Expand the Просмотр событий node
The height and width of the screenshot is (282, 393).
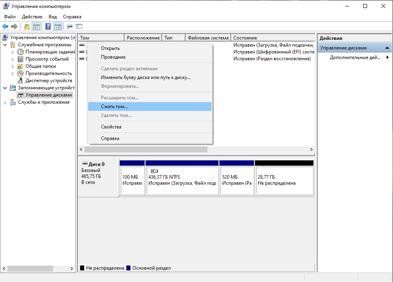pos(12,59)
